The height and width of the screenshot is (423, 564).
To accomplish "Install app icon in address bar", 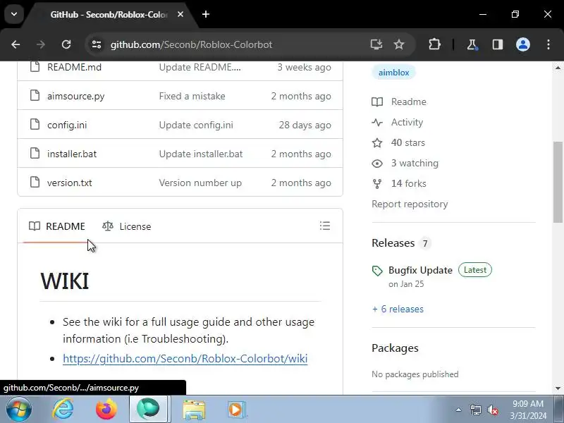I will click(x=376, y=44).
